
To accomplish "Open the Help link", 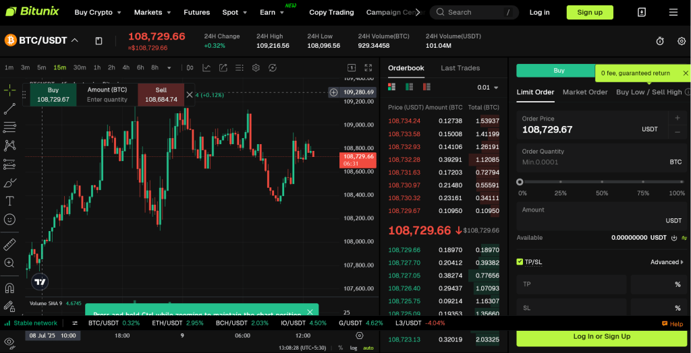I will click(672, 324).
